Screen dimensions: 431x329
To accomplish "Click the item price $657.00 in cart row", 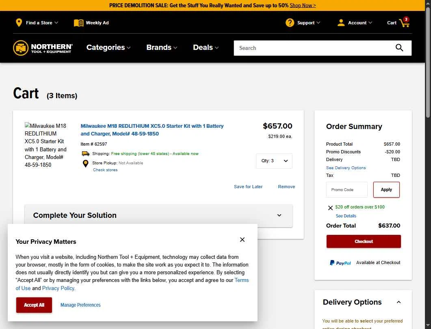I will coord(277,126).
